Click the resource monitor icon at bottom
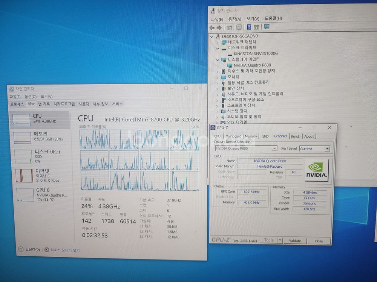The width and height of the screenshot is (377, 282). (x=47, y=250)
